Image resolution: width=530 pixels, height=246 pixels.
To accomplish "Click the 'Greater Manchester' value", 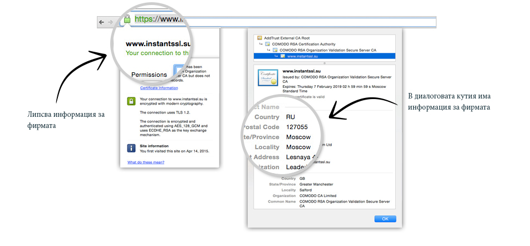I will [316, 184].
